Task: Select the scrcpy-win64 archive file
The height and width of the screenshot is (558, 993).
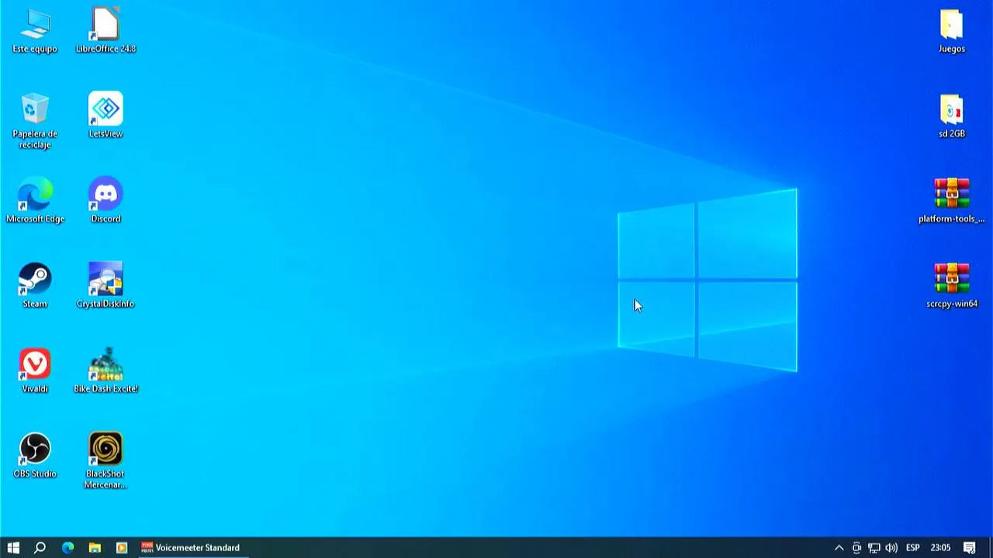Action: pyautogui.click(x=952, y=287)
